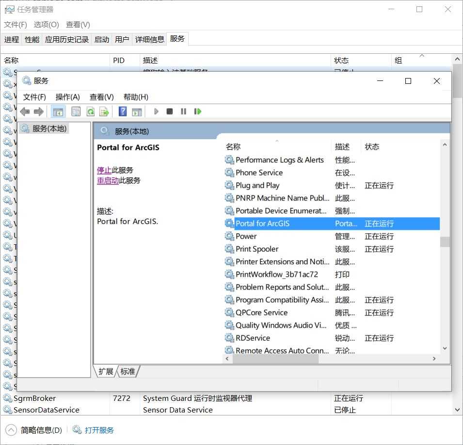Click the Stop Service square icon
The width and height of the screenshot is (463, 445).
pyautogui.click(x=170, y=111)
